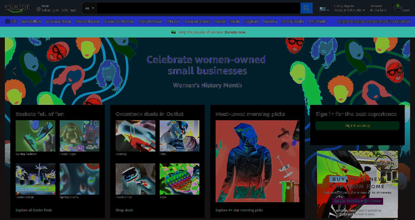Click the Shop deals link
415x220 pixels.
pos(124,210)
